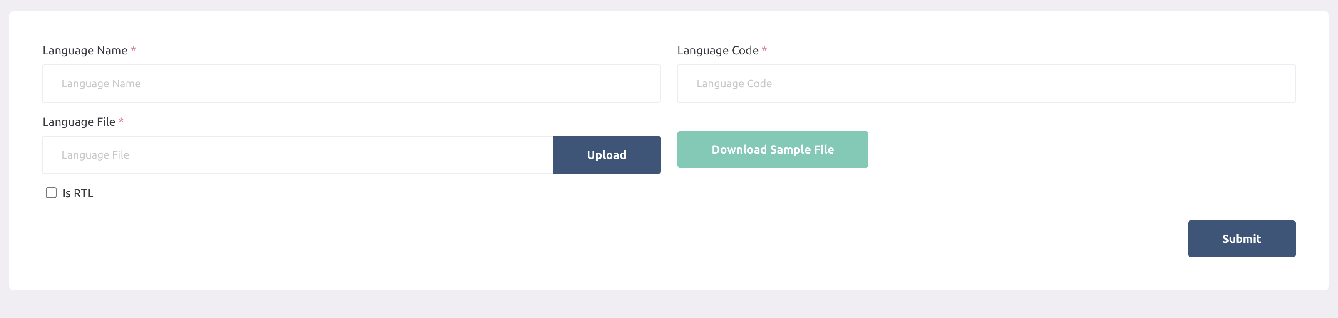This screenshot has width=1338, height=318.
Task: Click the empty white area left of Submit
Action: (623, 239)
